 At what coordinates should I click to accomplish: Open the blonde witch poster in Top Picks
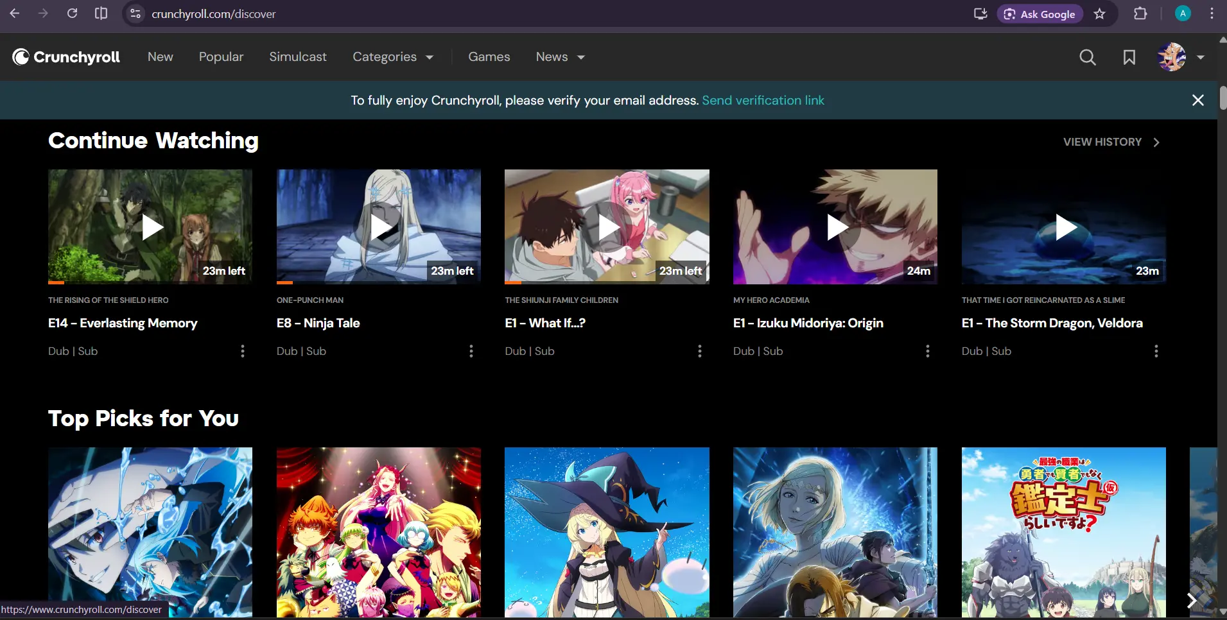pos(607,532)
